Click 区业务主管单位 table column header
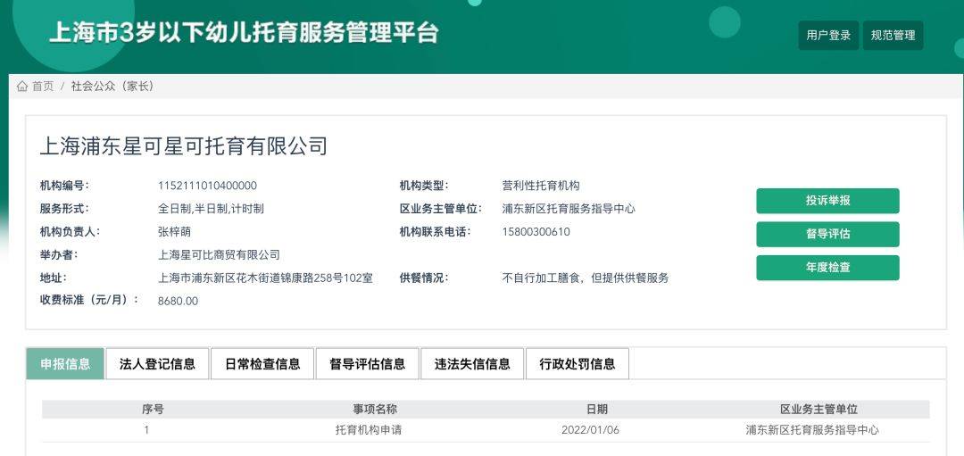Image resolution: width=964 pixels, height=456 pixels. point(819,410)
